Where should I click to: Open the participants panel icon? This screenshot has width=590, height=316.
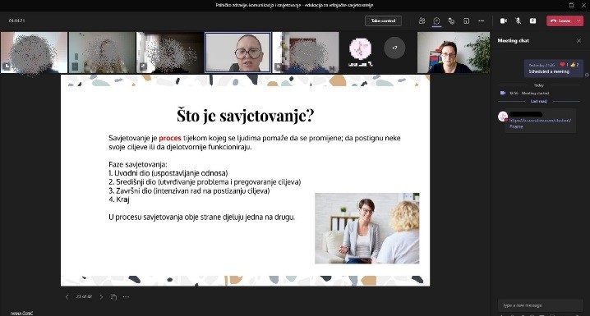(422, 21)
